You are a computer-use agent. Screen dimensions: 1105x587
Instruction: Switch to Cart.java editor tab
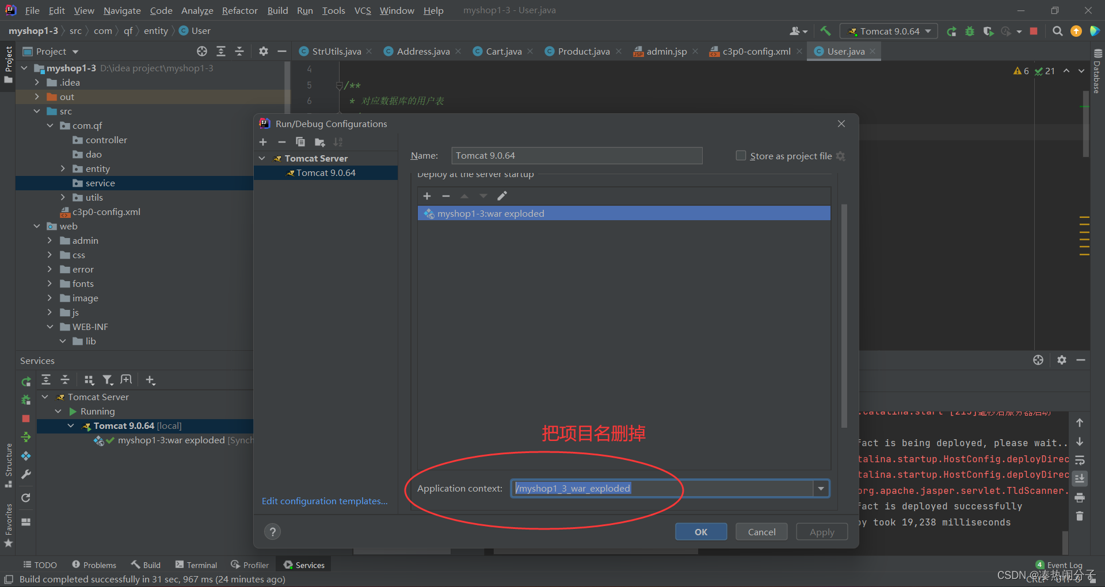coord(504,51)
